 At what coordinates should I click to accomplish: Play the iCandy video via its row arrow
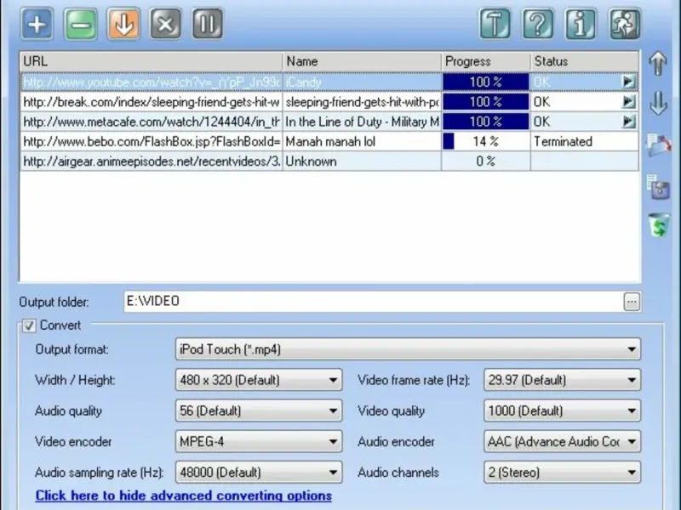point(628,82)
